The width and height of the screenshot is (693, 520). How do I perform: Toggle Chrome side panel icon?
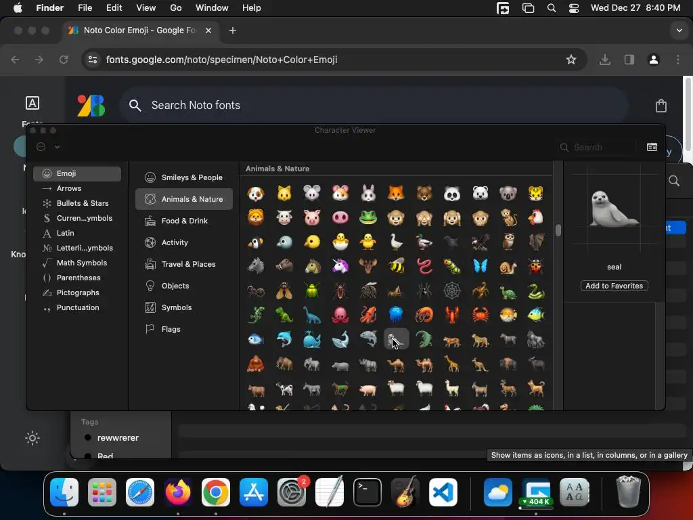(x=629, y=60)
